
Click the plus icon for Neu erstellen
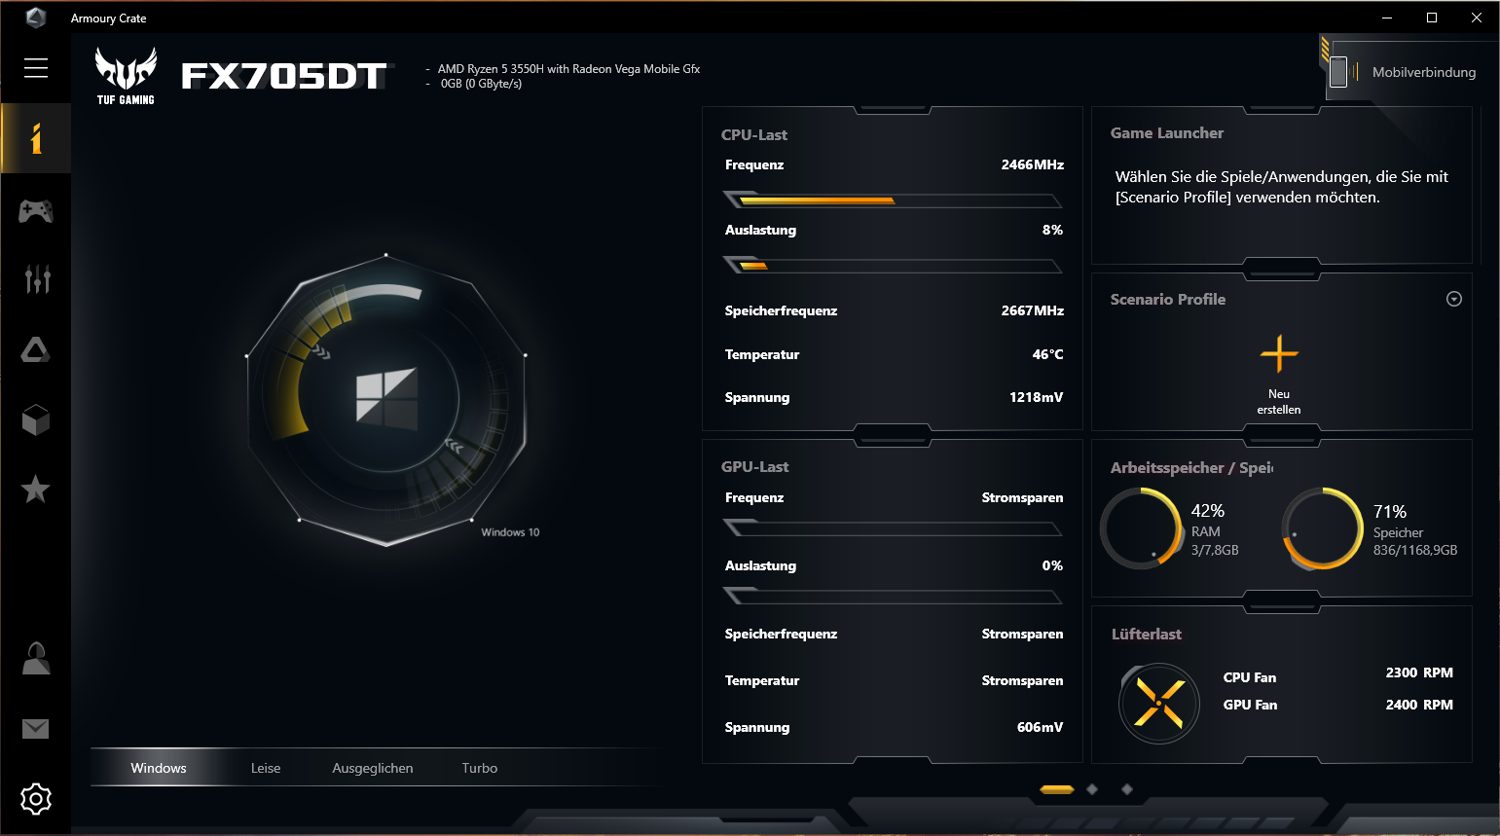[1279, 354]
